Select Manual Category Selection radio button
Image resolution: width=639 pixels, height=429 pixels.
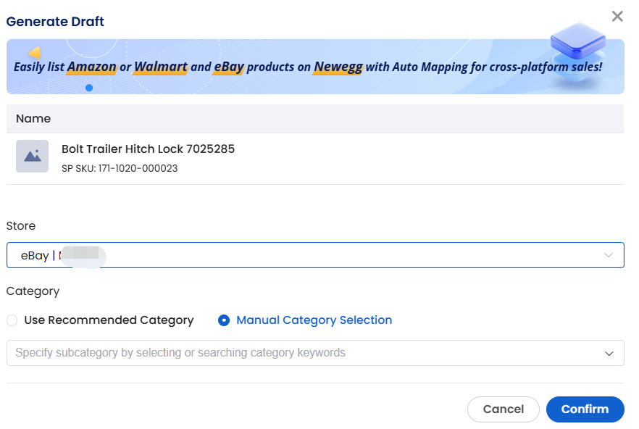click(224, 320)
